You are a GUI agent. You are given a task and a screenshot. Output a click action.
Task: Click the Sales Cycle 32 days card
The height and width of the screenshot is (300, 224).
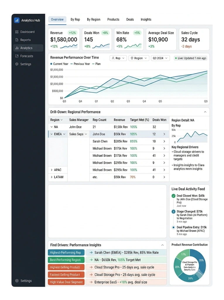pos(194,40)
